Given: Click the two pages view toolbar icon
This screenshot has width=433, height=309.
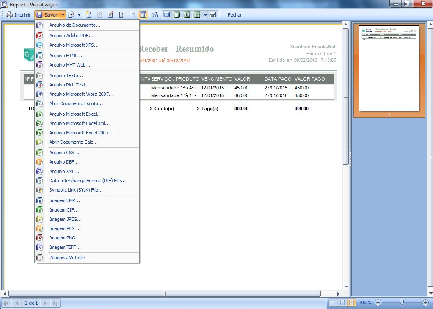Looking at the screenshot, I should [x=187, y=15].
